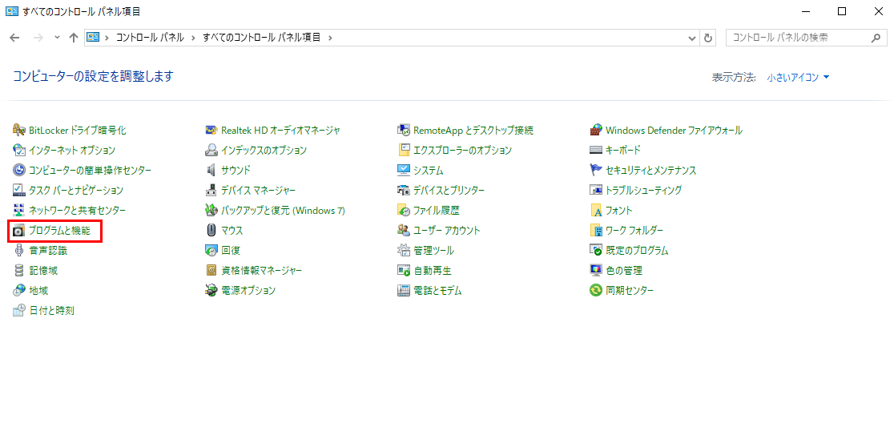Expand chevron before コントロール パネル breadcrumb
Viewport: 894px width, 427px height.
point(107,38)
